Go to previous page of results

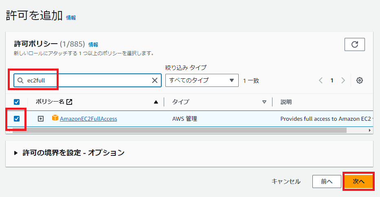click(x=321, y=80)
